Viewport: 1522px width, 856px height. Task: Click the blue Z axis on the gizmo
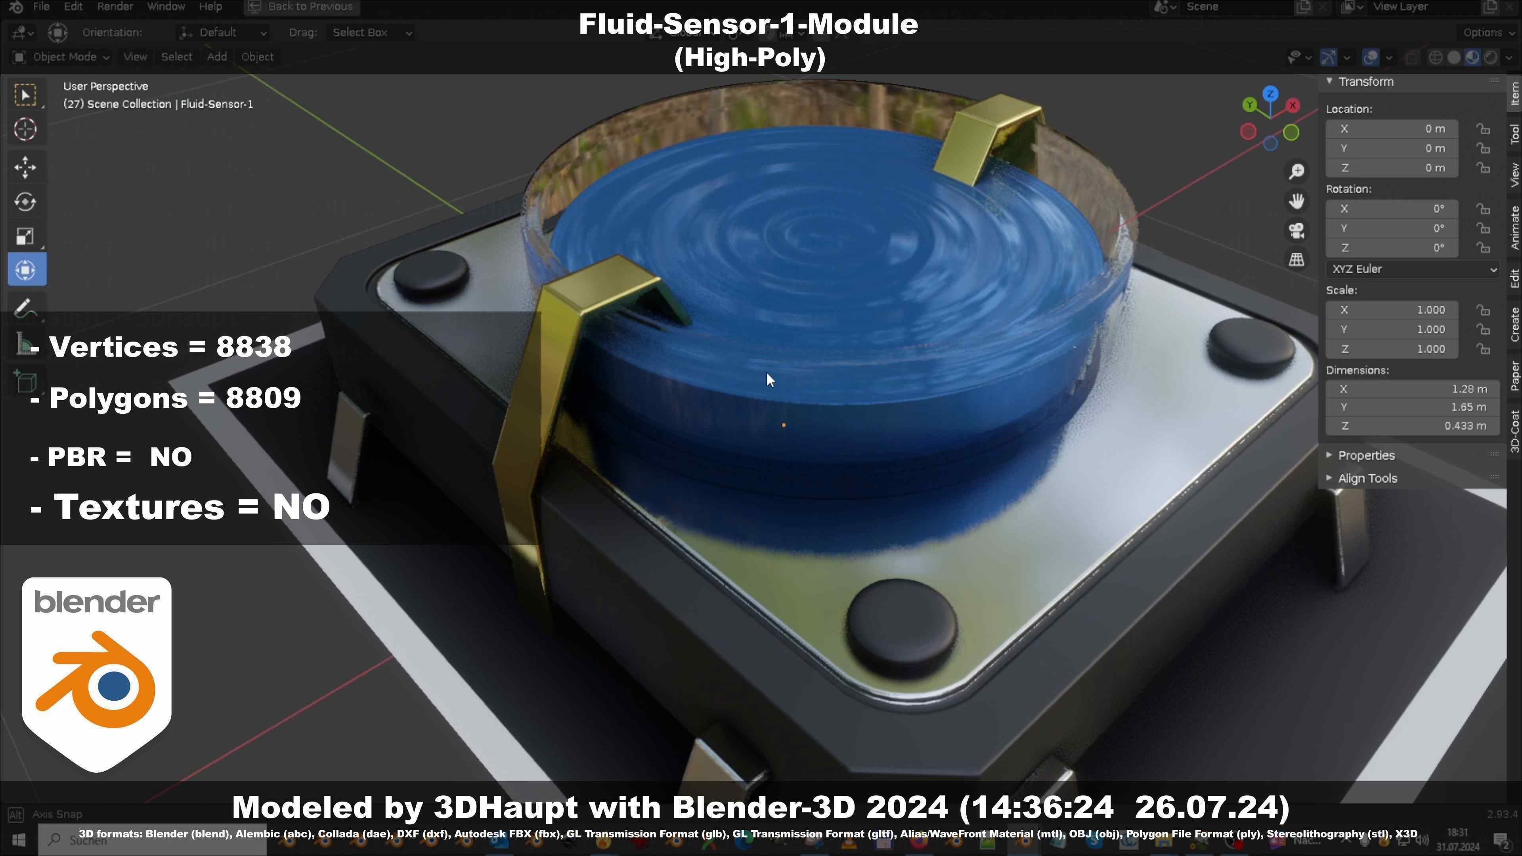click(x=1271, y=94)
